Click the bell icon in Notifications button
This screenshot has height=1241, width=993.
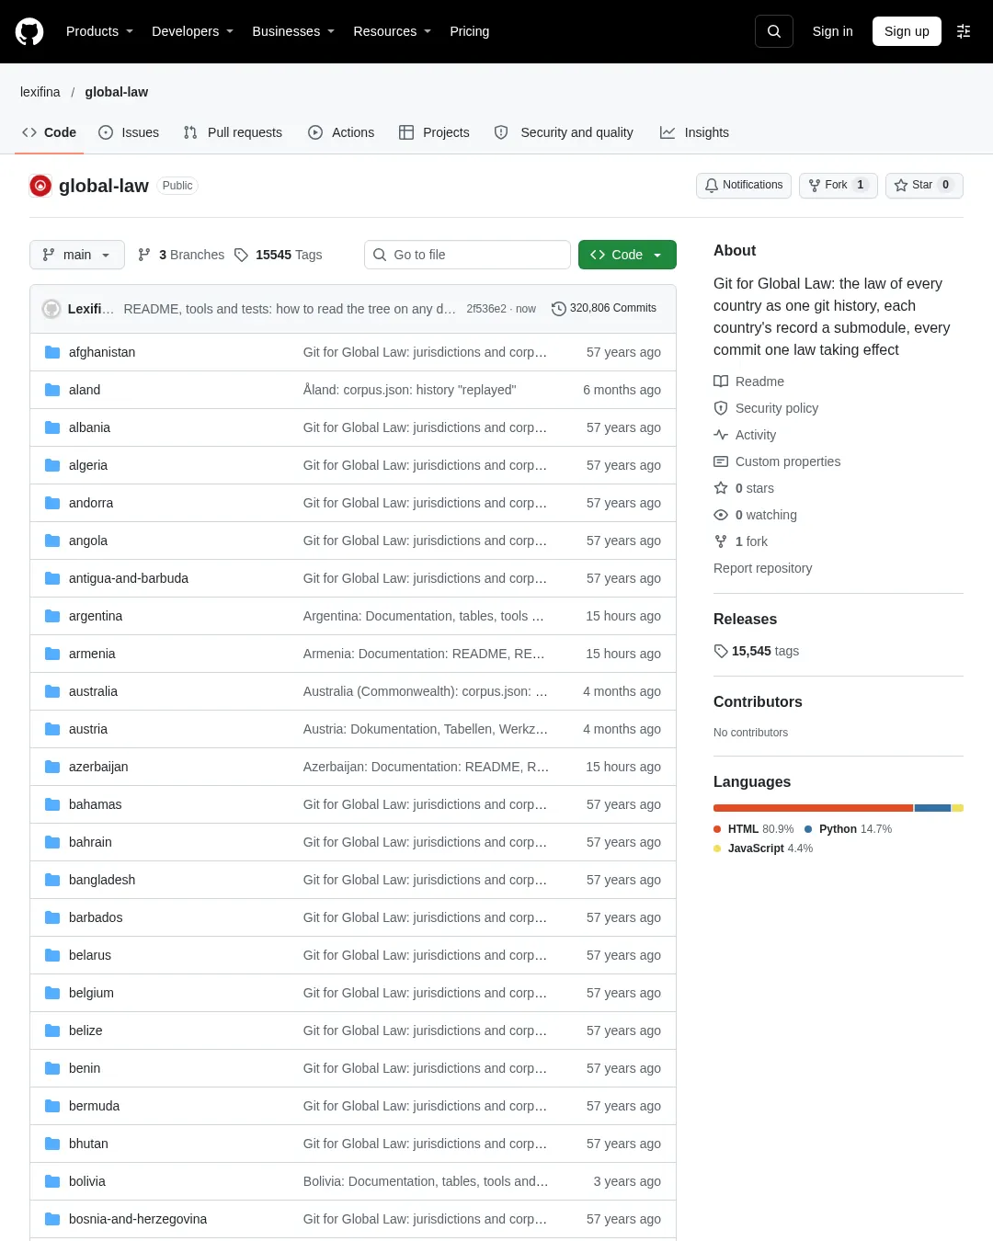[712, 186]
